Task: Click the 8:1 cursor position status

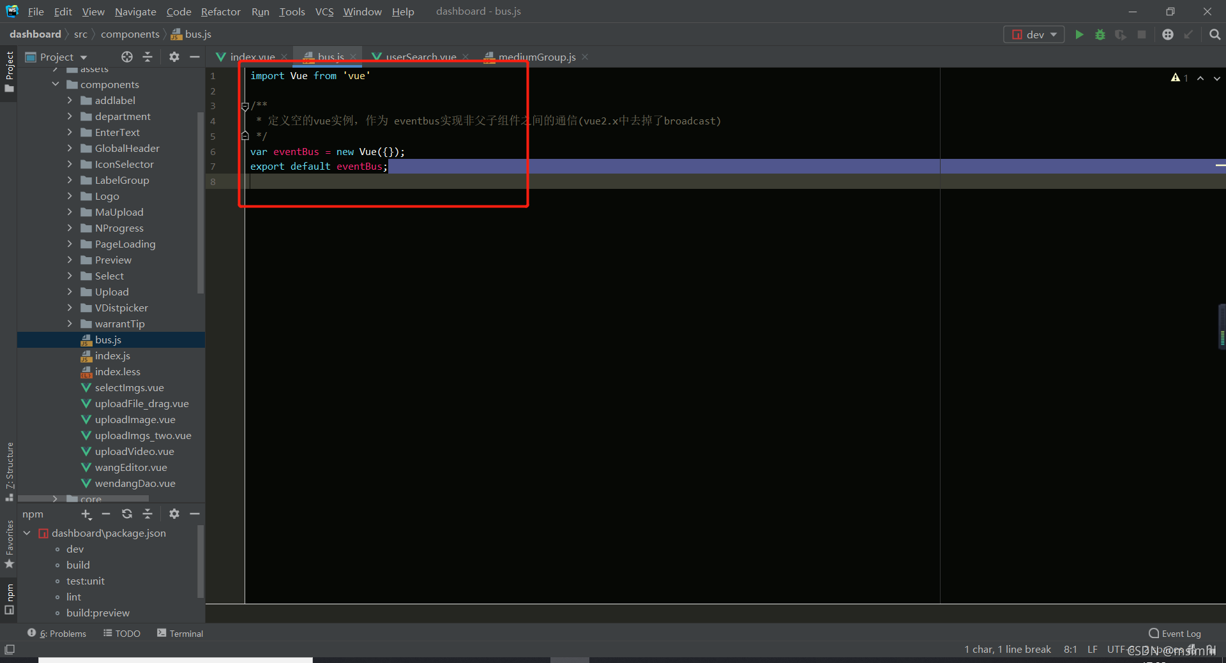Action: click(1070, 649)
